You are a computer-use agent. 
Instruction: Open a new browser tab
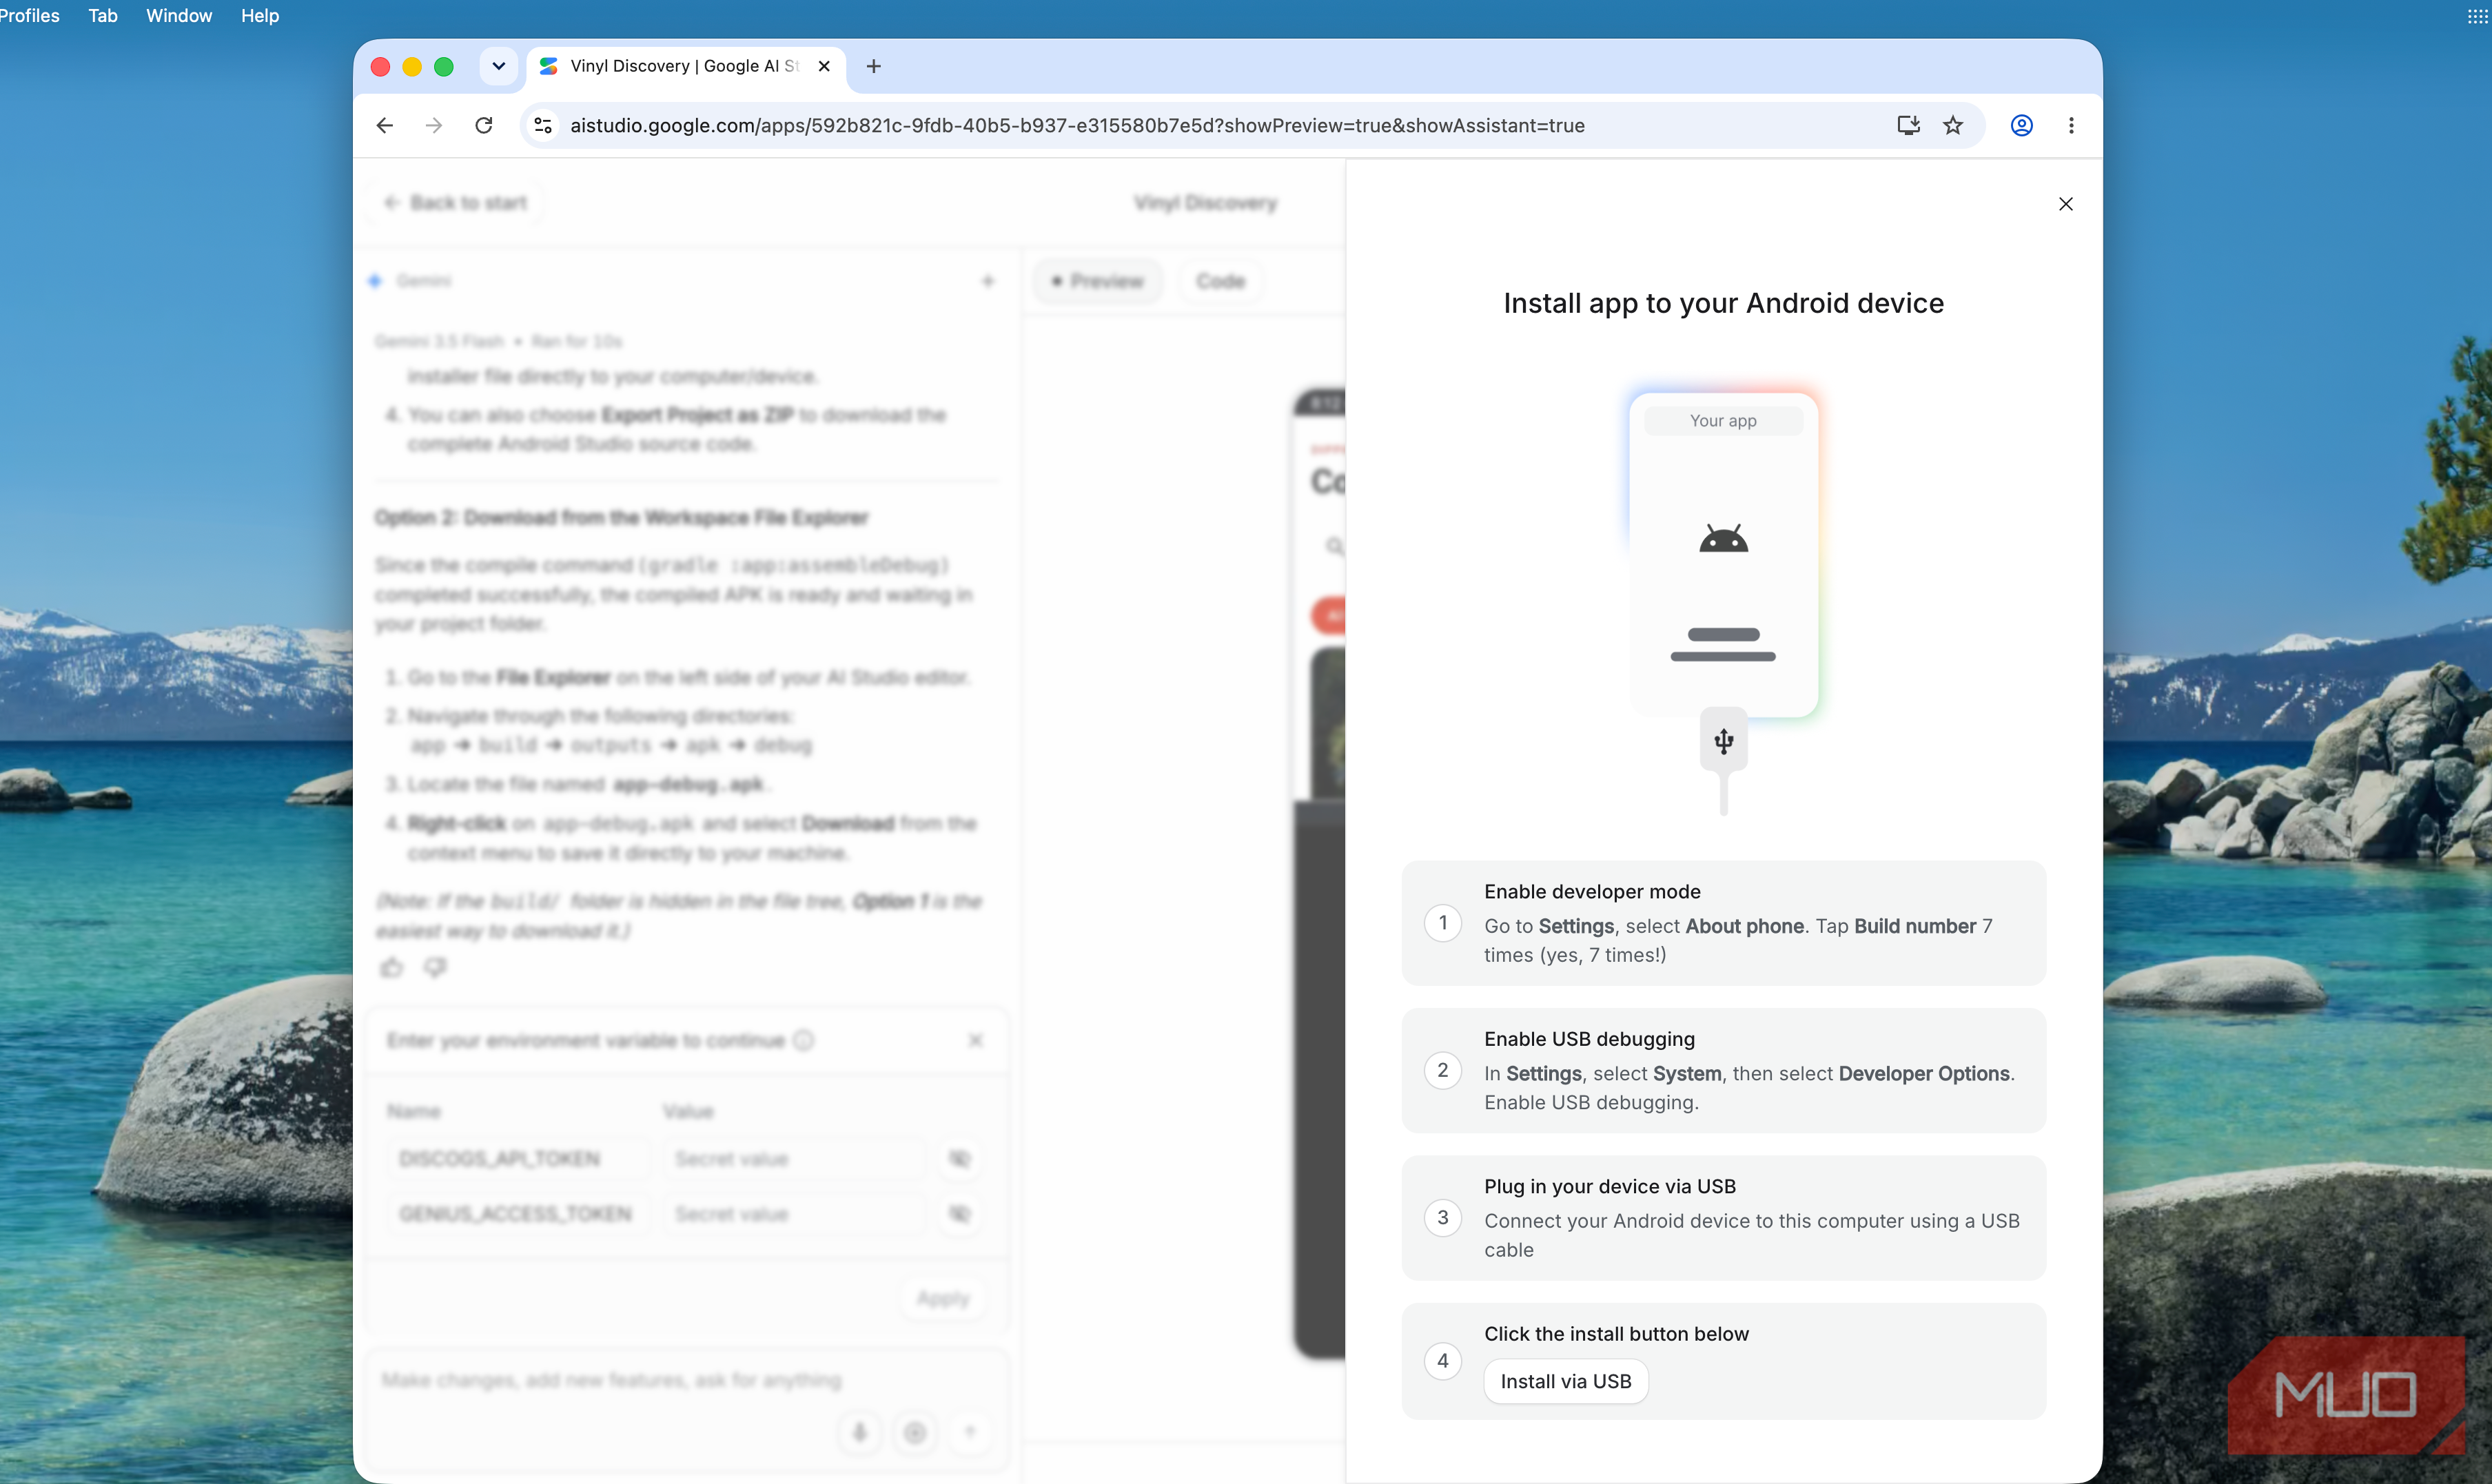coord(873,66)
